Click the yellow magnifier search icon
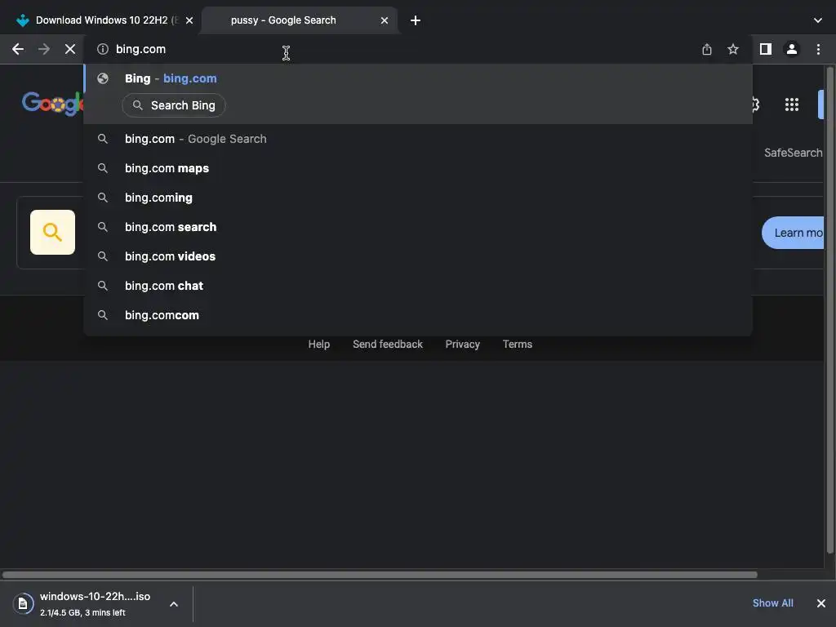The height and width of the screenshot is (627, 836). coord(52,232)
